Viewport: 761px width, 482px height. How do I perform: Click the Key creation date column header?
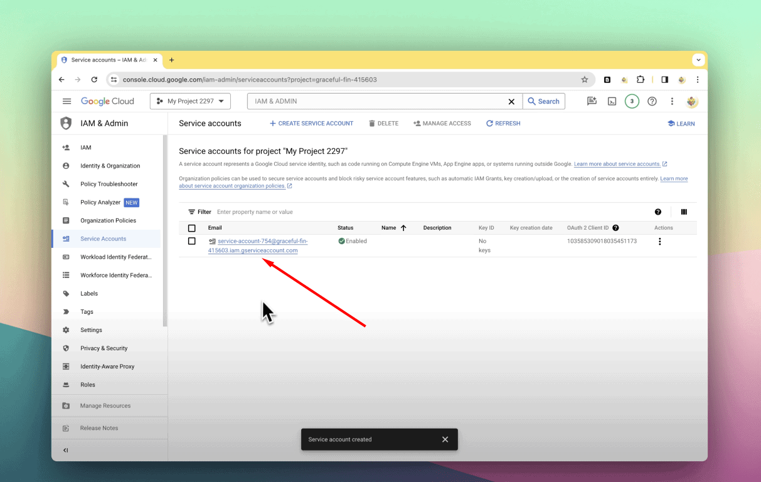pos(531,228)
